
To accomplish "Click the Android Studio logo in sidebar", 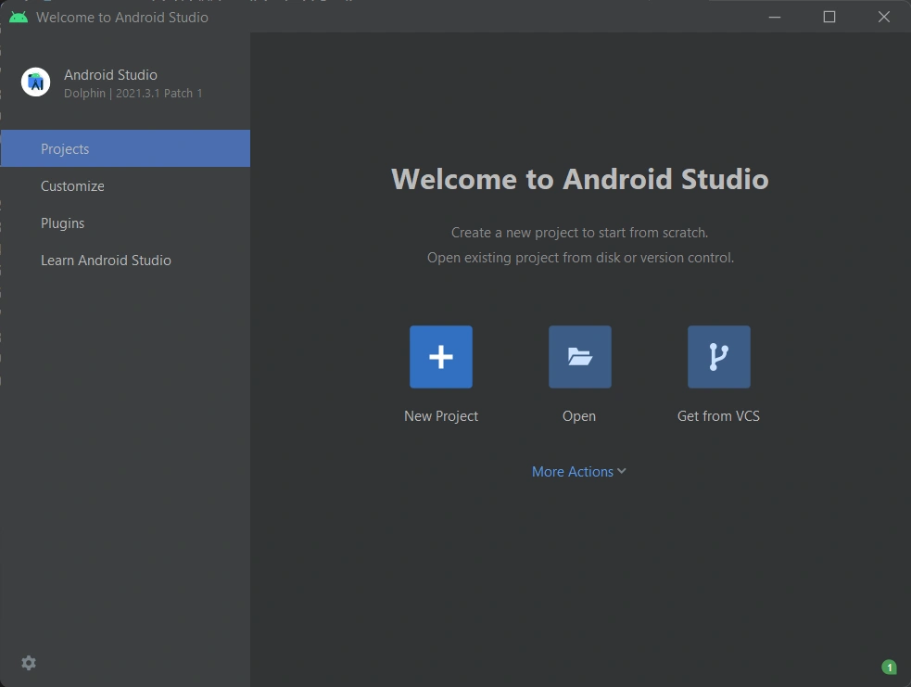I will pos(36,83).
